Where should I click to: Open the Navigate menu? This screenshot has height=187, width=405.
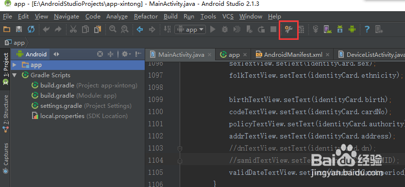tap(67, 17)
